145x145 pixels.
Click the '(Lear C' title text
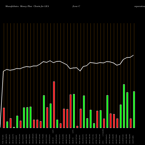(x=76, y=6)
